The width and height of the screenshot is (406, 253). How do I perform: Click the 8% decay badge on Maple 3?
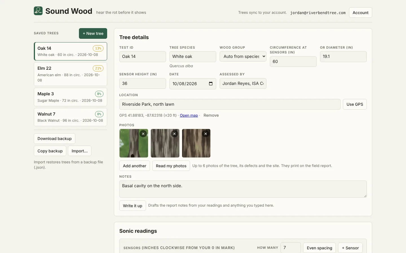coord(99,94)
